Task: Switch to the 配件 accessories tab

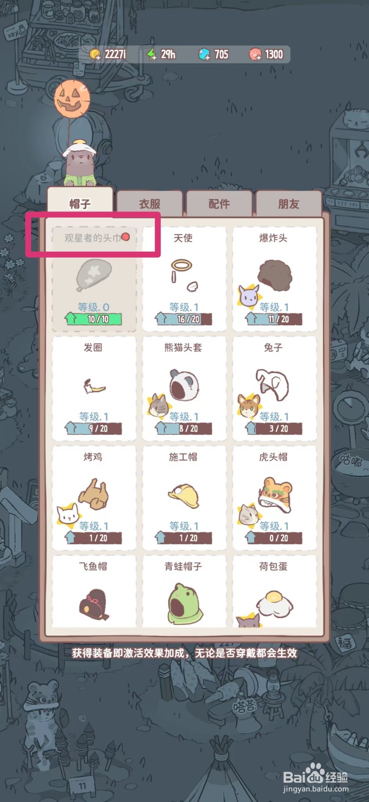Action: pyautogui.click(x=219, y=204)
